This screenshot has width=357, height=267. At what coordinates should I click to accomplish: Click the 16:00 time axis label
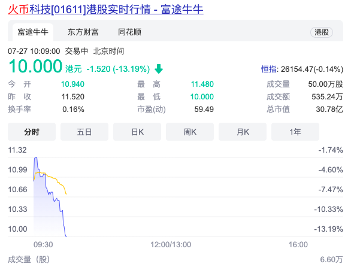click(x=298, y=244)
